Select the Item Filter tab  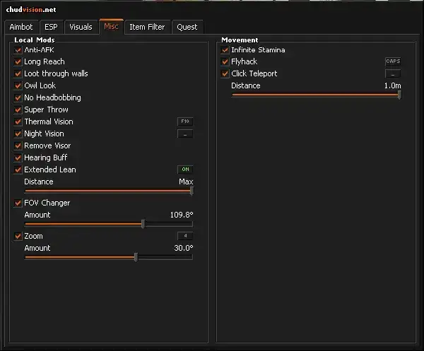tap(147, 28)
